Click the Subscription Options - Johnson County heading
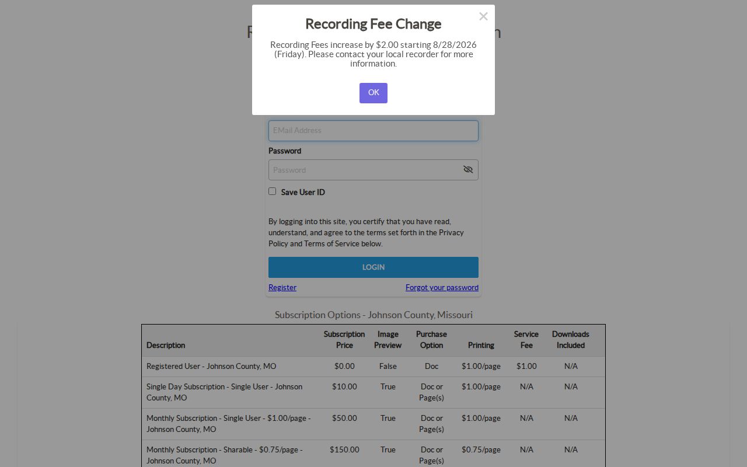The height and width of the screenshot is (467, 747). pos(373,315)
